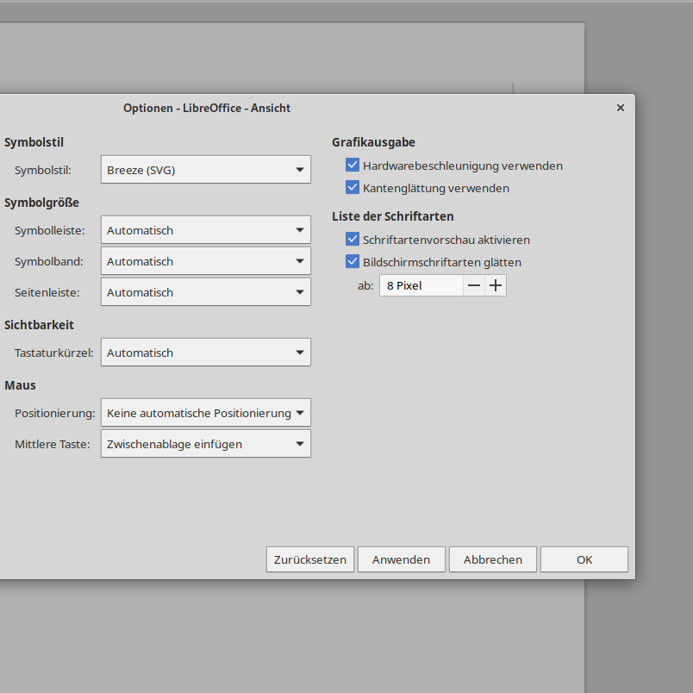Click the Grafikausgabe section heading

pyautogui.click(x=373, y=142)
